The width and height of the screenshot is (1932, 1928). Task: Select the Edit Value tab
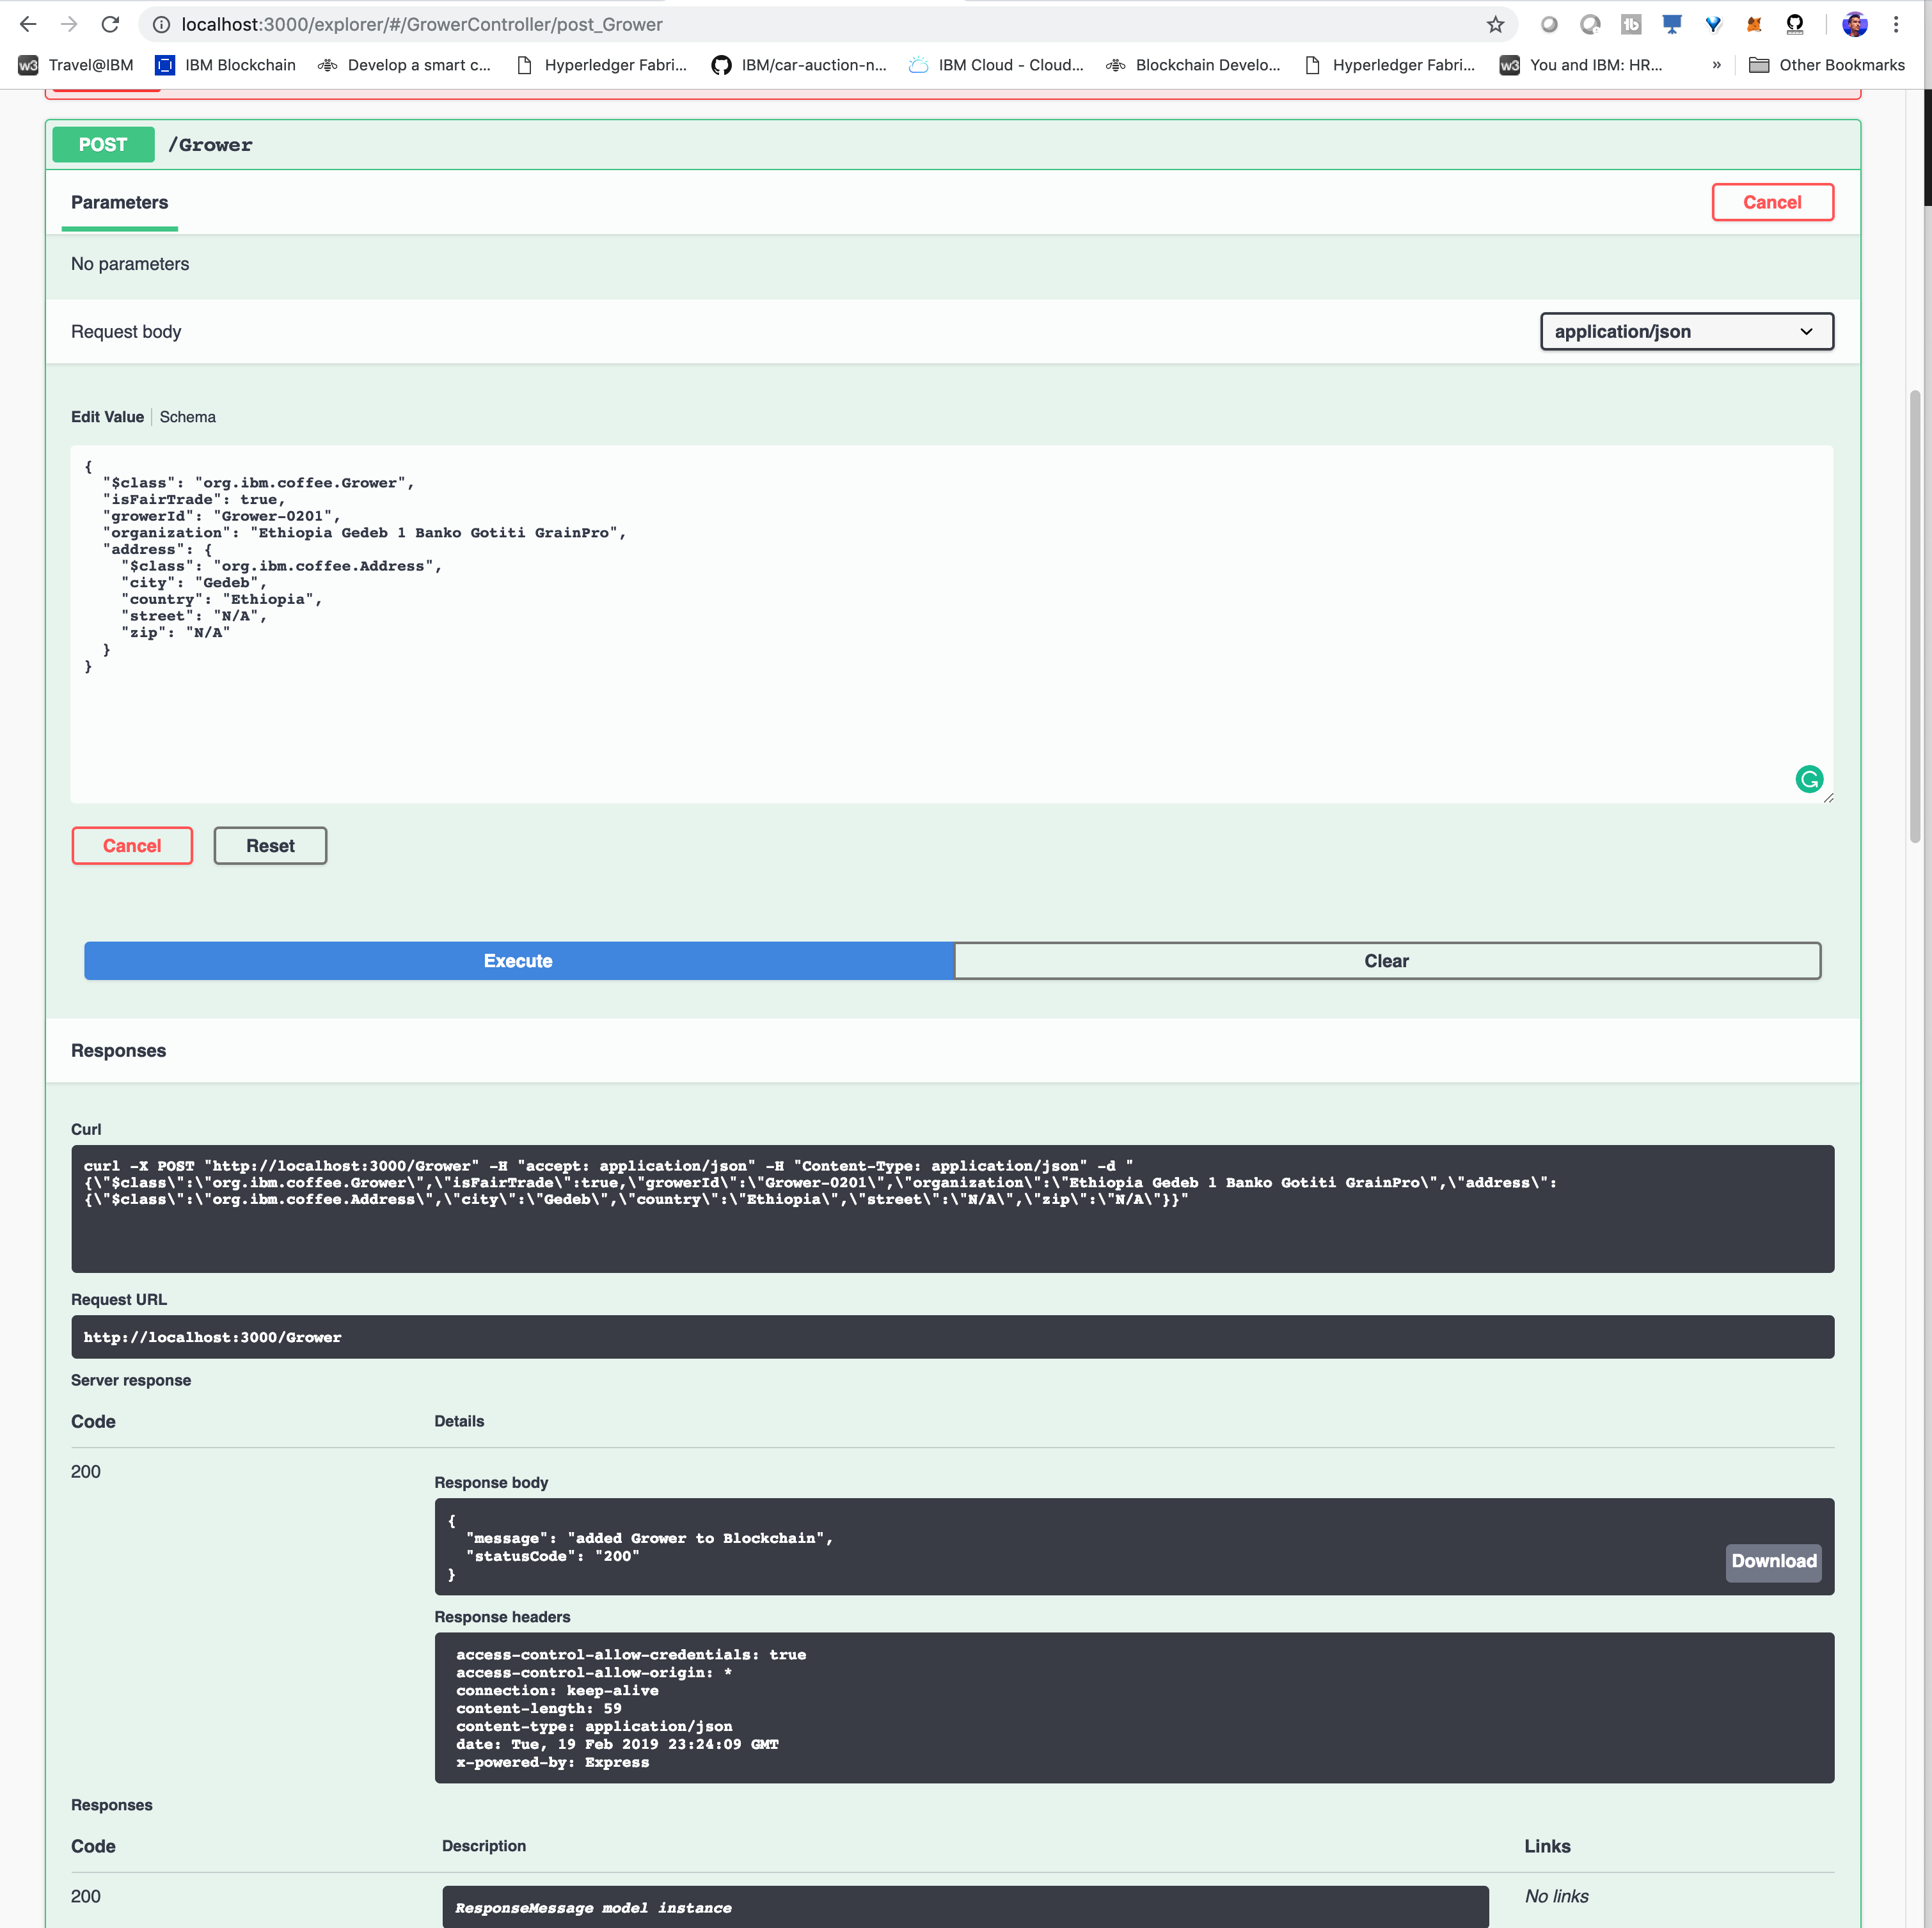click(x=107, y=417)
